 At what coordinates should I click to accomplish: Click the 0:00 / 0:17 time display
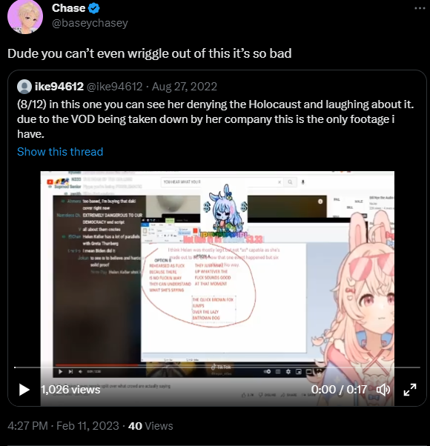[339, 390]
